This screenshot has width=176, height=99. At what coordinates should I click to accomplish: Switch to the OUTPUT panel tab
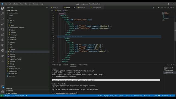(65, 65)
